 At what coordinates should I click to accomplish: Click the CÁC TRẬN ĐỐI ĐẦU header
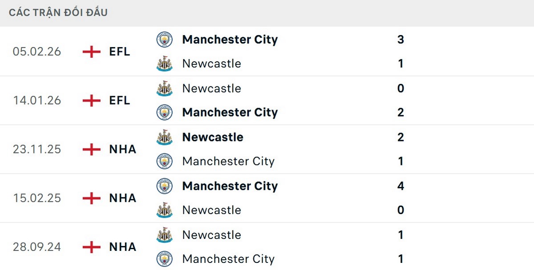click(x=57, y=12)
